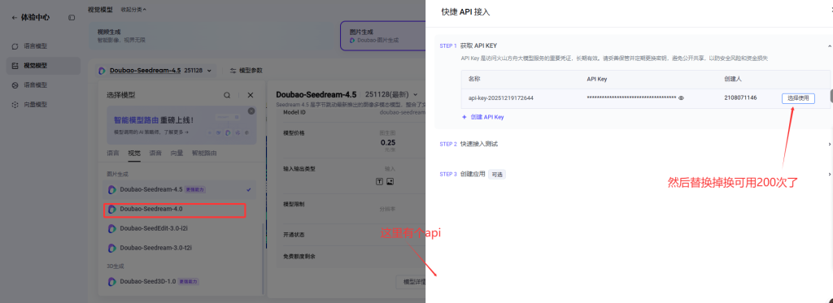
Task: Open 251128(最新) version dropdown
Action: coord(391,94)
